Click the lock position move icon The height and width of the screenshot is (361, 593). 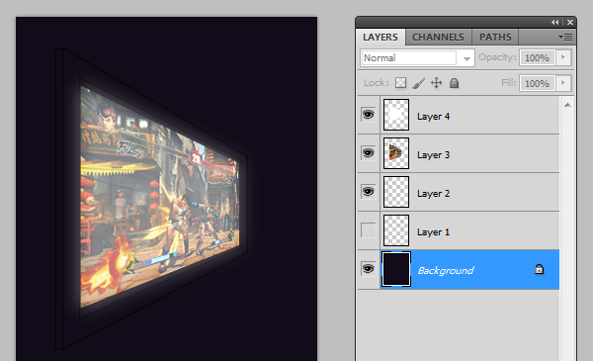[436, 83]
